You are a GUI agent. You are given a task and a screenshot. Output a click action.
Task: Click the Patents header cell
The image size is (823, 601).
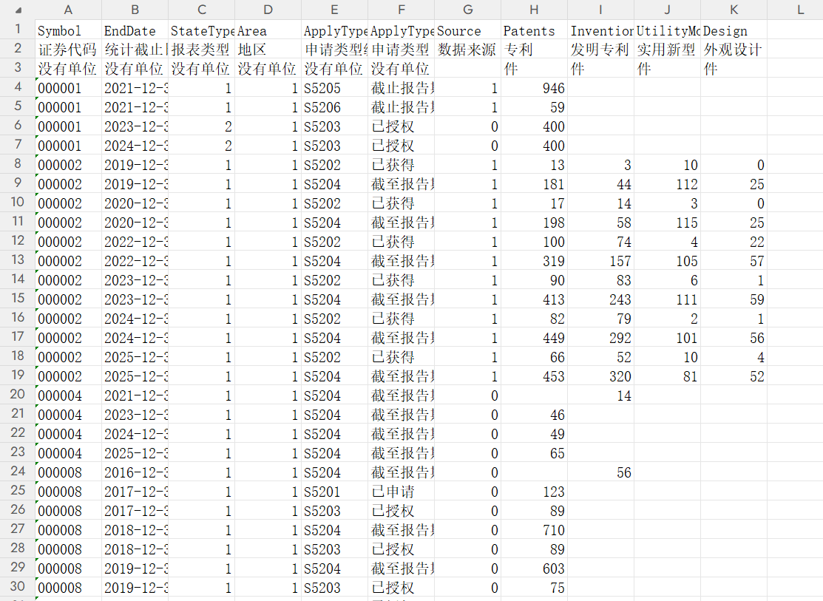pyautogui.click(x=534, y=30)
